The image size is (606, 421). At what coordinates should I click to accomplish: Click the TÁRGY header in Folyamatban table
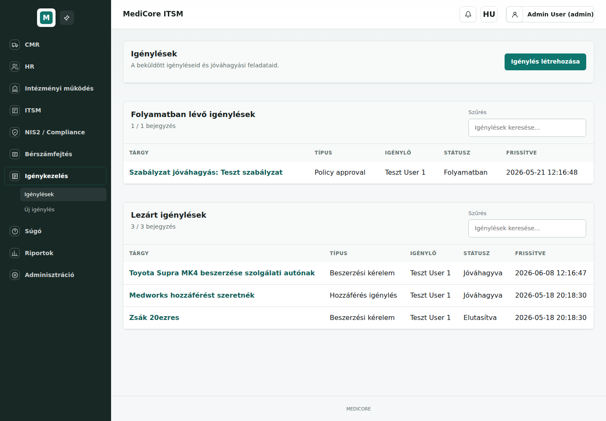(x=139, y=153)
